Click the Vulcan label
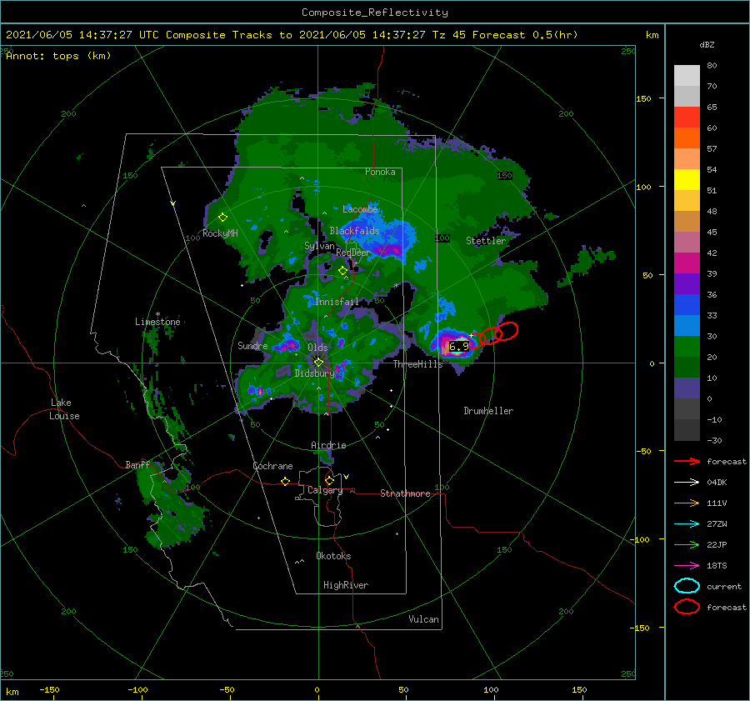Screen dimensions: 750x701 (424, 619)
